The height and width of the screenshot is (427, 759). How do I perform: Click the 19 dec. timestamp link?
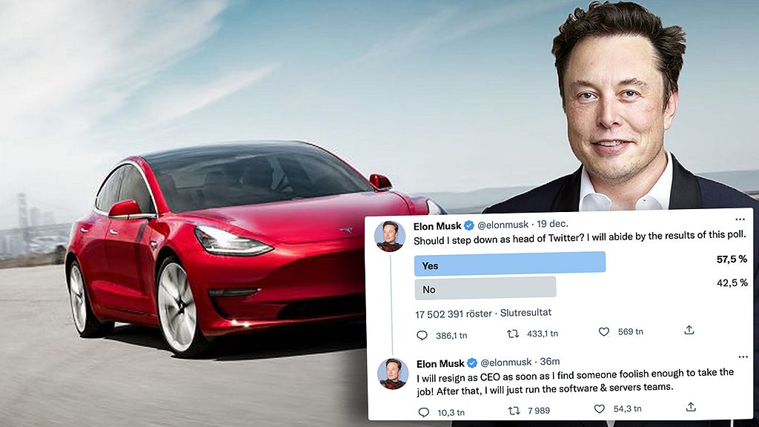click(x=552, y=224)
